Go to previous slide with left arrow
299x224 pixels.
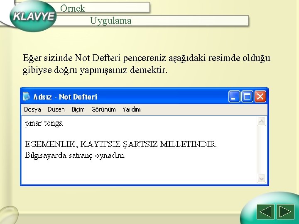coord(265,212)
